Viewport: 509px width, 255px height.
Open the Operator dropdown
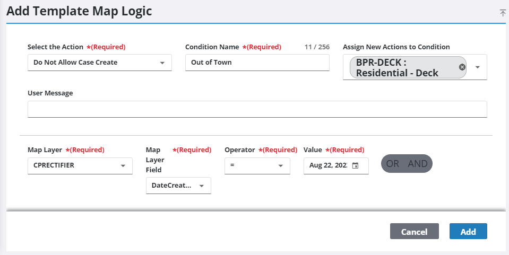point(281,165)
